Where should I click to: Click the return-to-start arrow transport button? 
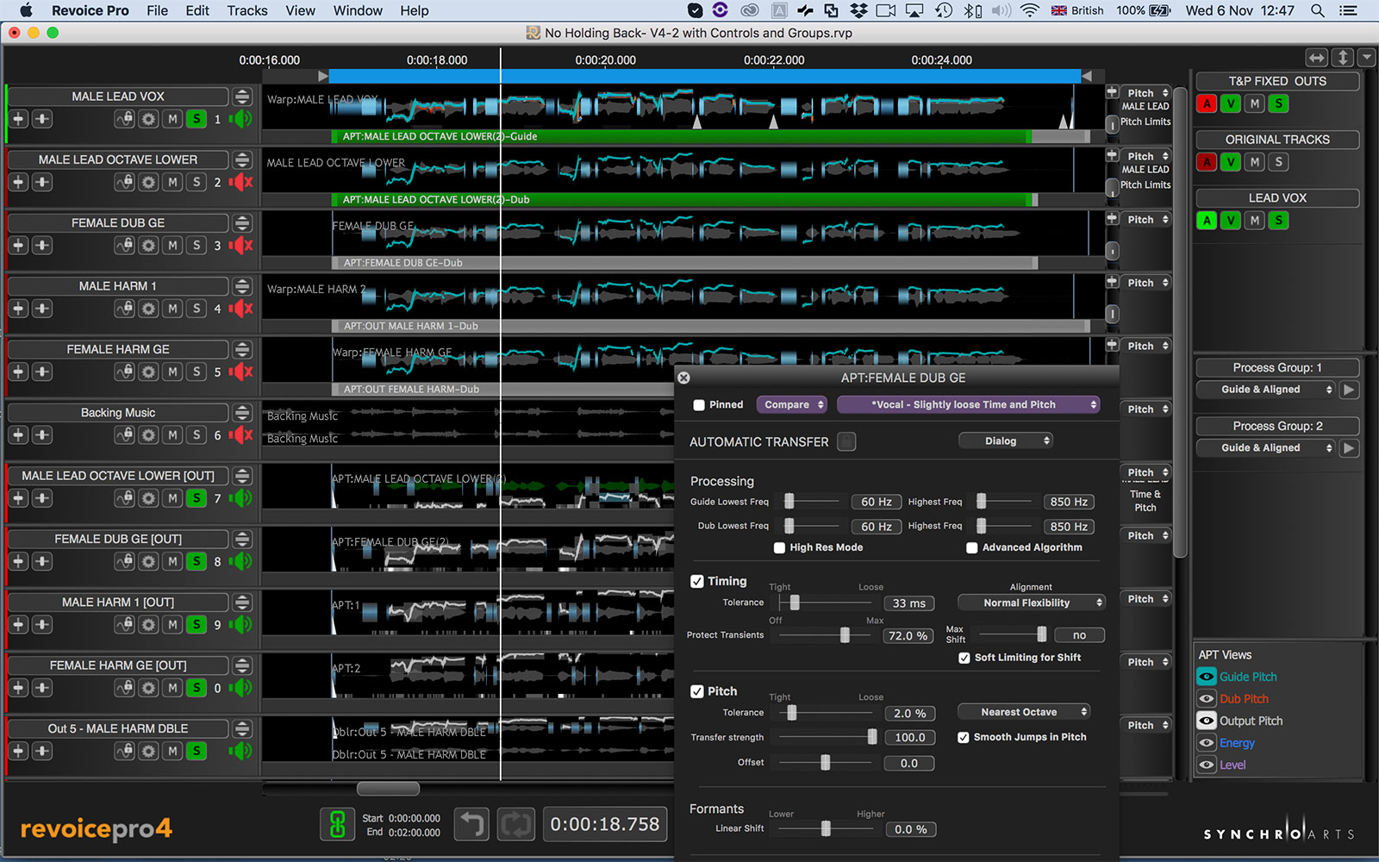tap(471, 825)
